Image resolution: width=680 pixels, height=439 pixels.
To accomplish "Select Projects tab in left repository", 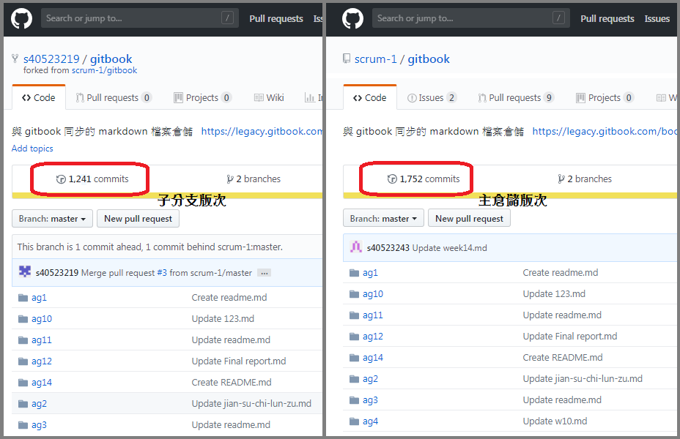I will 202,98.
